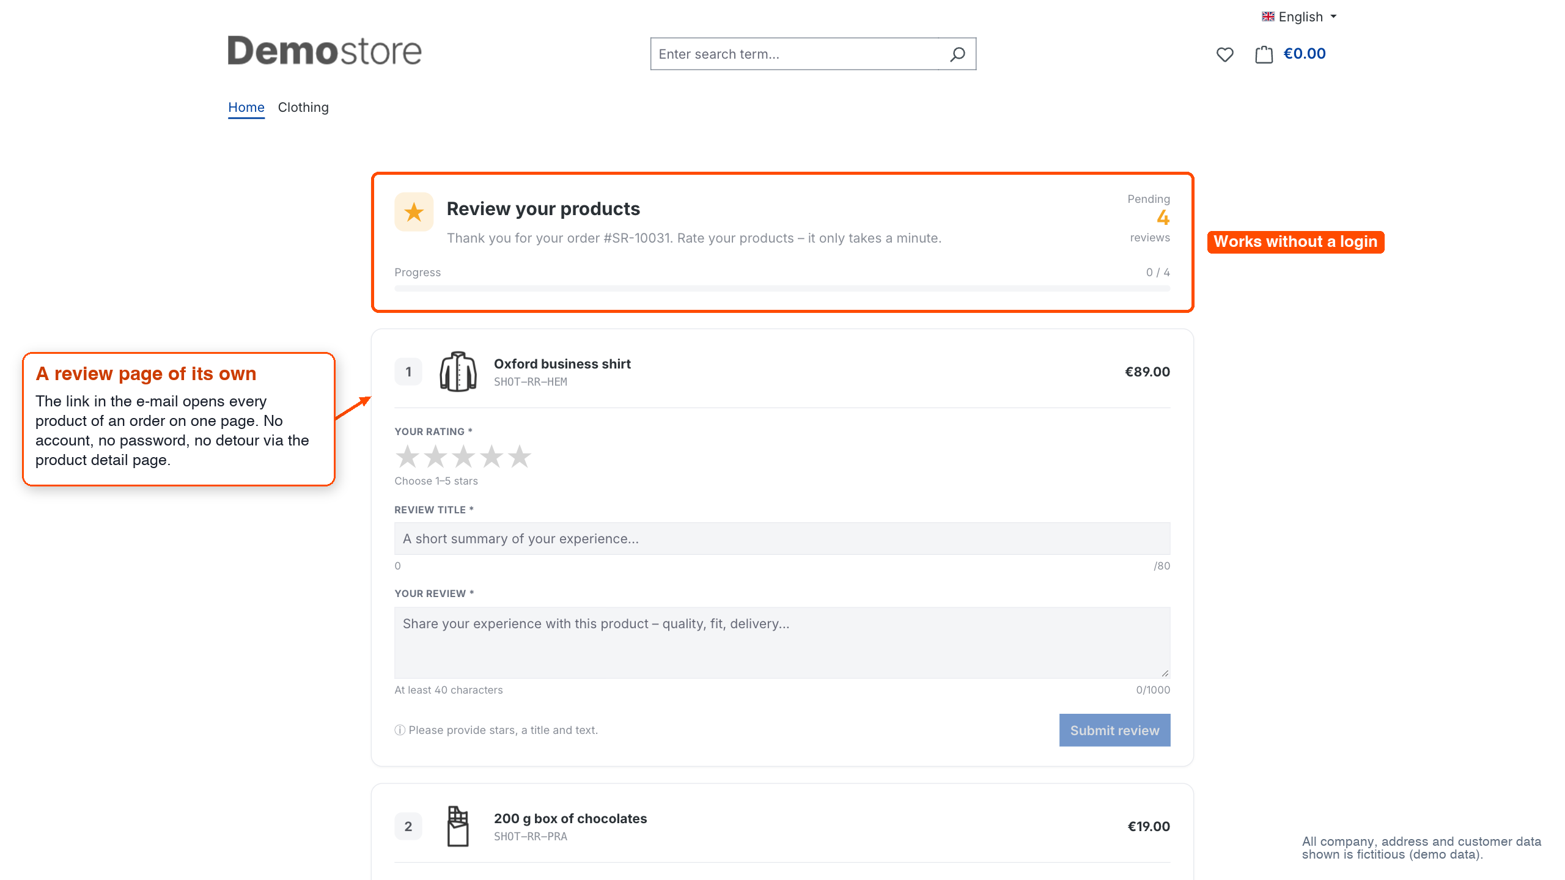
Task: Click the 200 g box of chocolates name
Action: point(570,819)
